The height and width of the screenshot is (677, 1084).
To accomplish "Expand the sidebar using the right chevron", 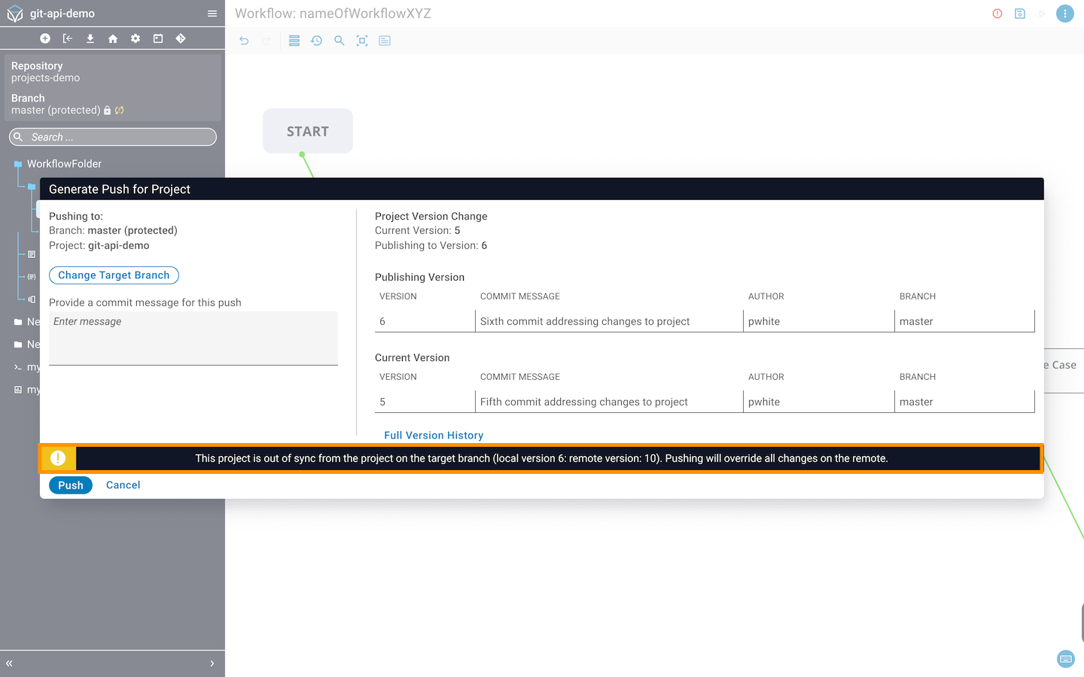I will 212,663.
